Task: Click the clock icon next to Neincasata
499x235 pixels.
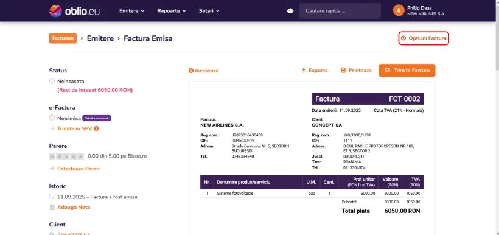Action: (52, 81)
